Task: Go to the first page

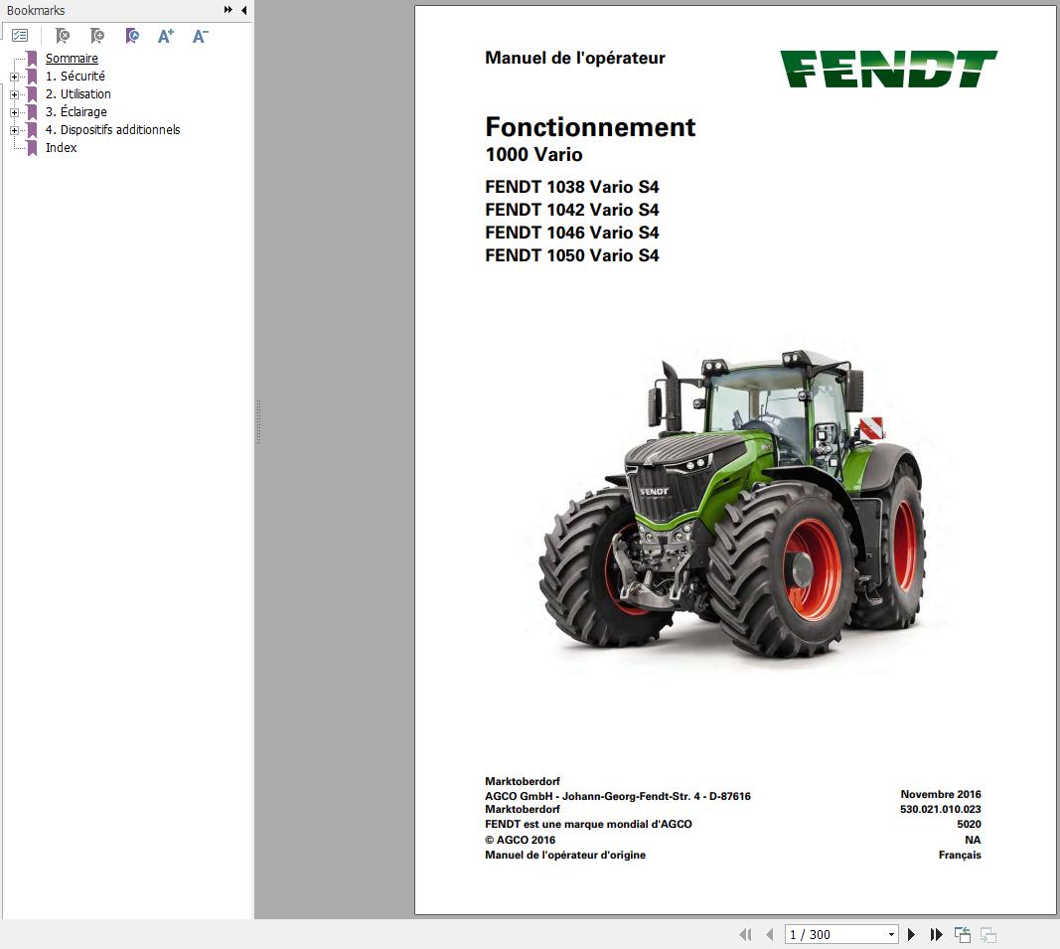Action: [746, 935]
